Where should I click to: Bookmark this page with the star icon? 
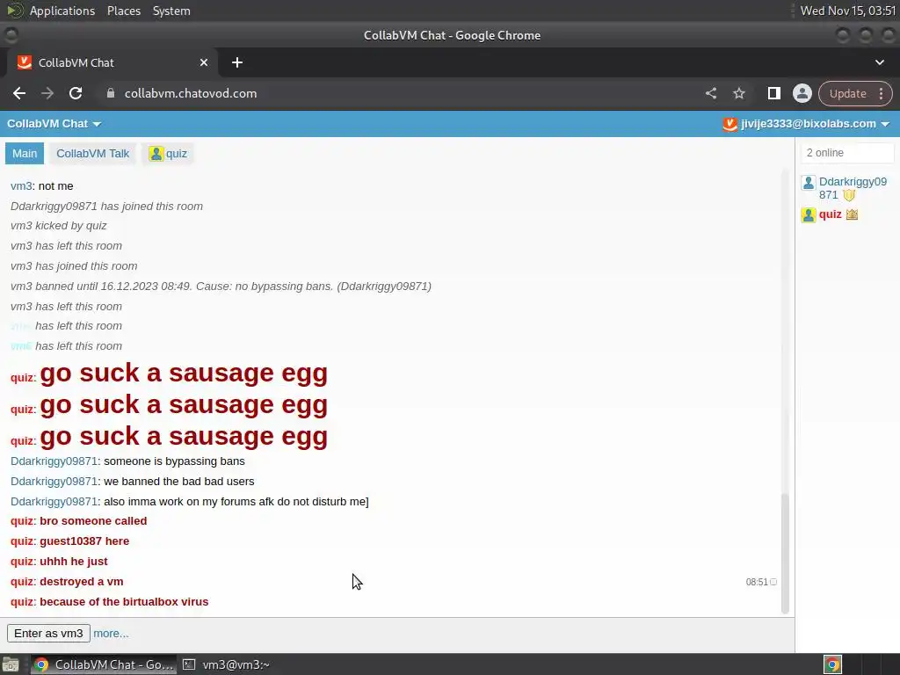tap(738, 93)
